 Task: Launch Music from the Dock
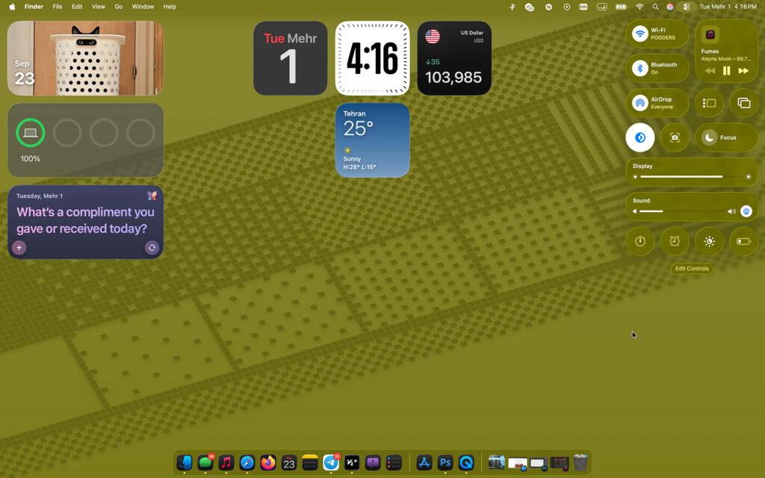click(x=226, y=462)
